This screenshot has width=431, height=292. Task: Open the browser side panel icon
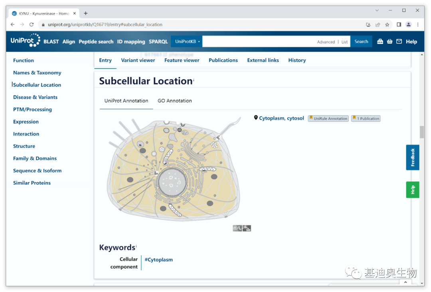[399, 25]
